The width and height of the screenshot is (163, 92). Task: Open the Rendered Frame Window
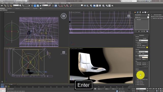(110, 6)
